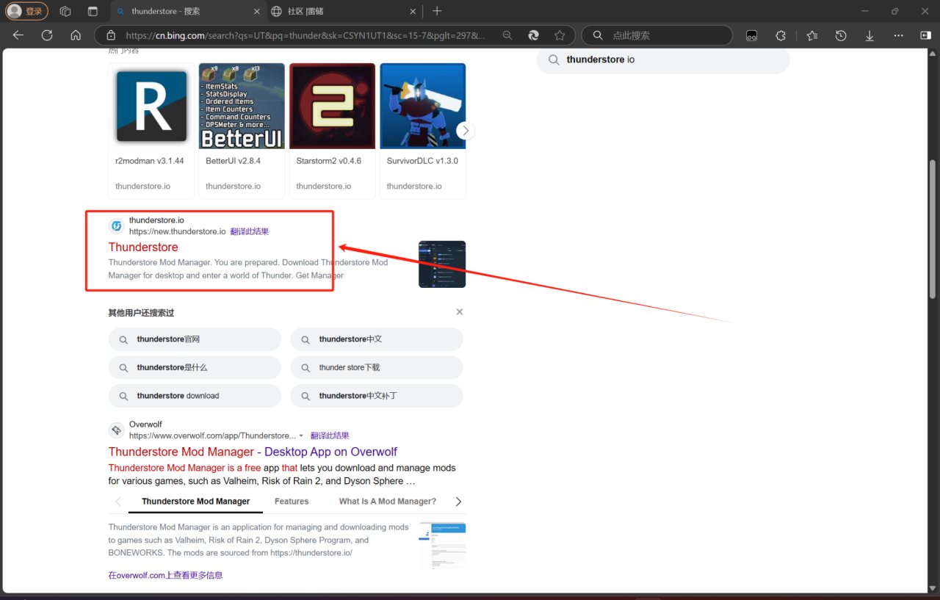View site information lock icon
940x600 pixels.
click(x=111, y=35)
